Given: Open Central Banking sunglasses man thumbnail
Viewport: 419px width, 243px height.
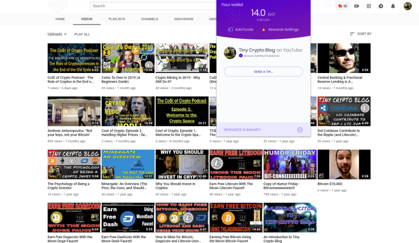Looking at the screenshot, I should coord(344,58).
